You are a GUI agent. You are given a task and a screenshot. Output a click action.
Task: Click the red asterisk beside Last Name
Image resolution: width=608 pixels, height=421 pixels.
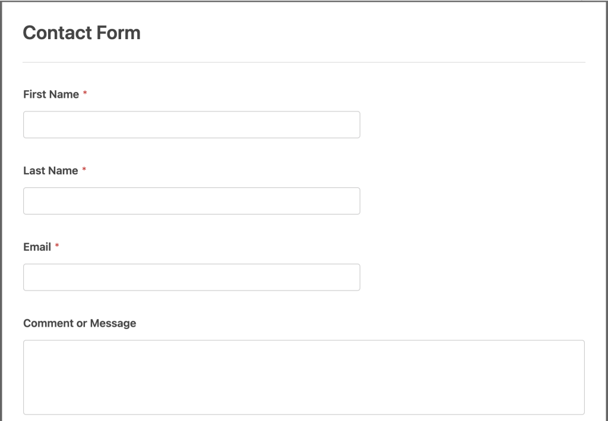pyautogui.click(x=85, y=170)
